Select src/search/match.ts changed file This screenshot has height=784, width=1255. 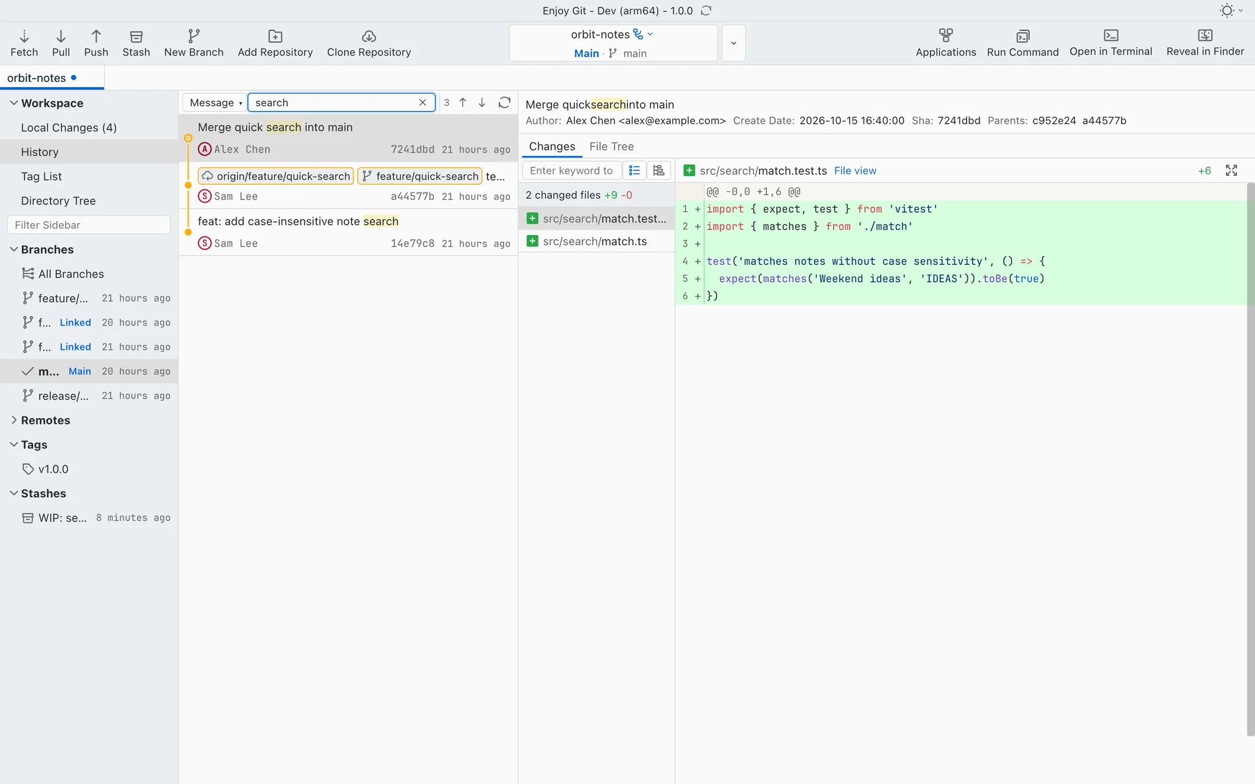click(x=596, y=241)
